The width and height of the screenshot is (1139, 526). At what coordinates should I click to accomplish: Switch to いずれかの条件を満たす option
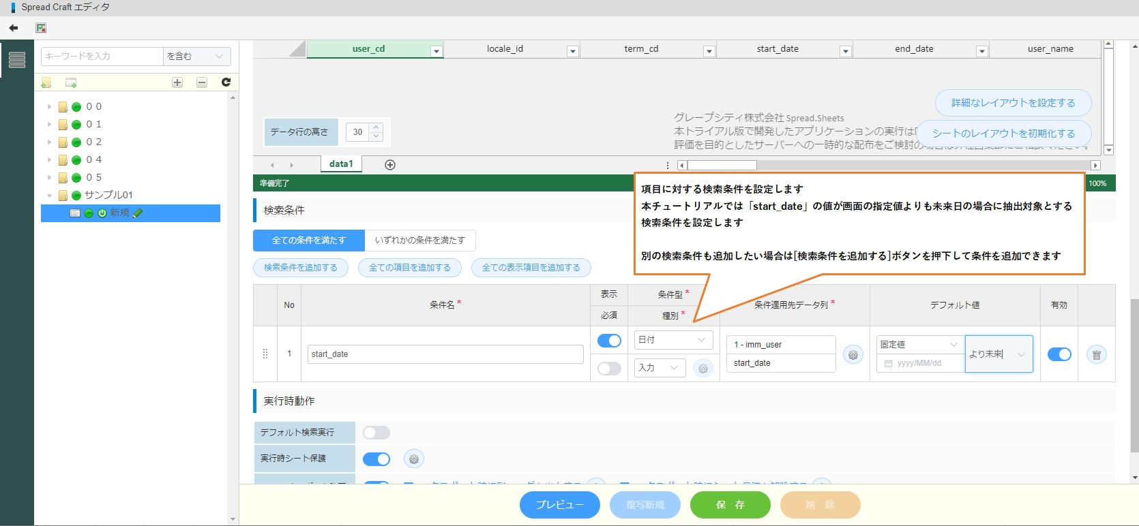click(x=419, y=241)
